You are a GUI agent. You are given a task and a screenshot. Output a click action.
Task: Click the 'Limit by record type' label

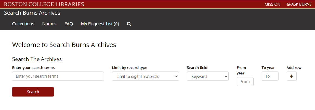point(130,68)
